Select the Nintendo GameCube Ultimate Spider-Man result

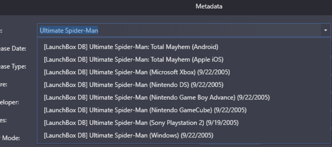coord(145,110)
